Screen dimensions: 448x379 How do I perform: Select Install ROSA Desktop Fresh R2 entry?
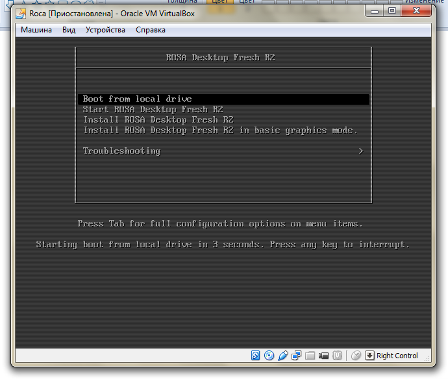point(223,119)
